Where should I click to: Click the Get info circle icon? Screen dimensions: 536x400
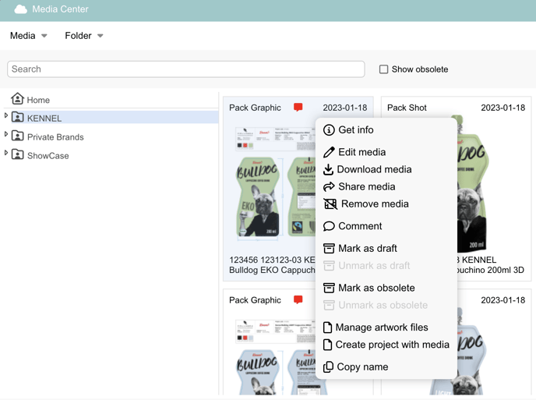click(329, 130)
